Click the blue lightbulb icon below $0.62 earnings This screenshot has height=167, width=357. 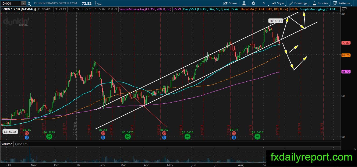click(x=164, y=137)
